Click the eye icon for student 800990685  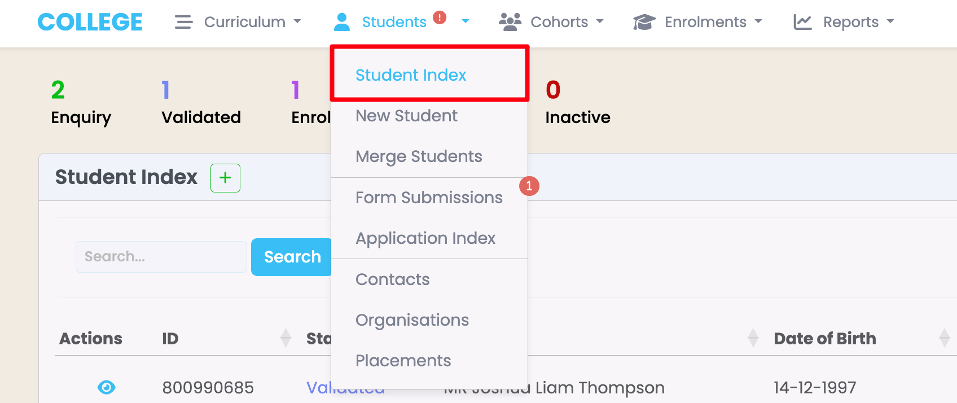pyautogui.click(x=106, y=387)
